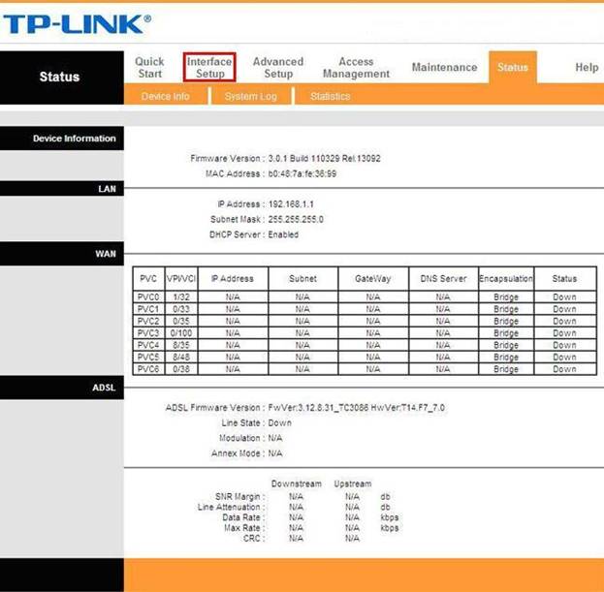Click Line State Down value
This screenshot has height=592, width=604.
(x=279, y=422)
